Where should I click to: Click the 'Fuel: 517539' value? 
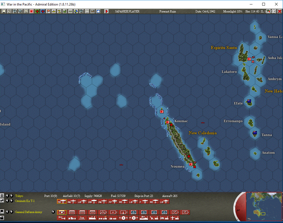click(x=118, y=196)
